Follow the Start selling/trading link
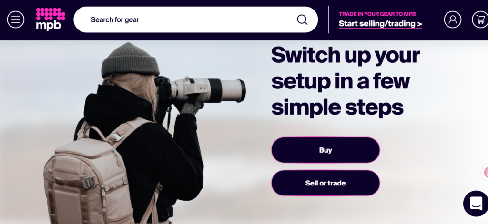 pos(380,24)
